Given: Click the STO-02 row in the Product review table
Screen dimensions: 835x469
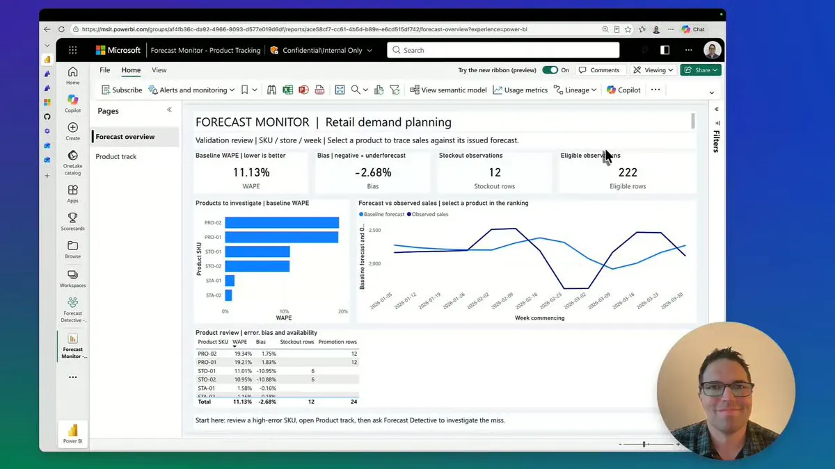Looking at the screenshot, I should (278, 379).
